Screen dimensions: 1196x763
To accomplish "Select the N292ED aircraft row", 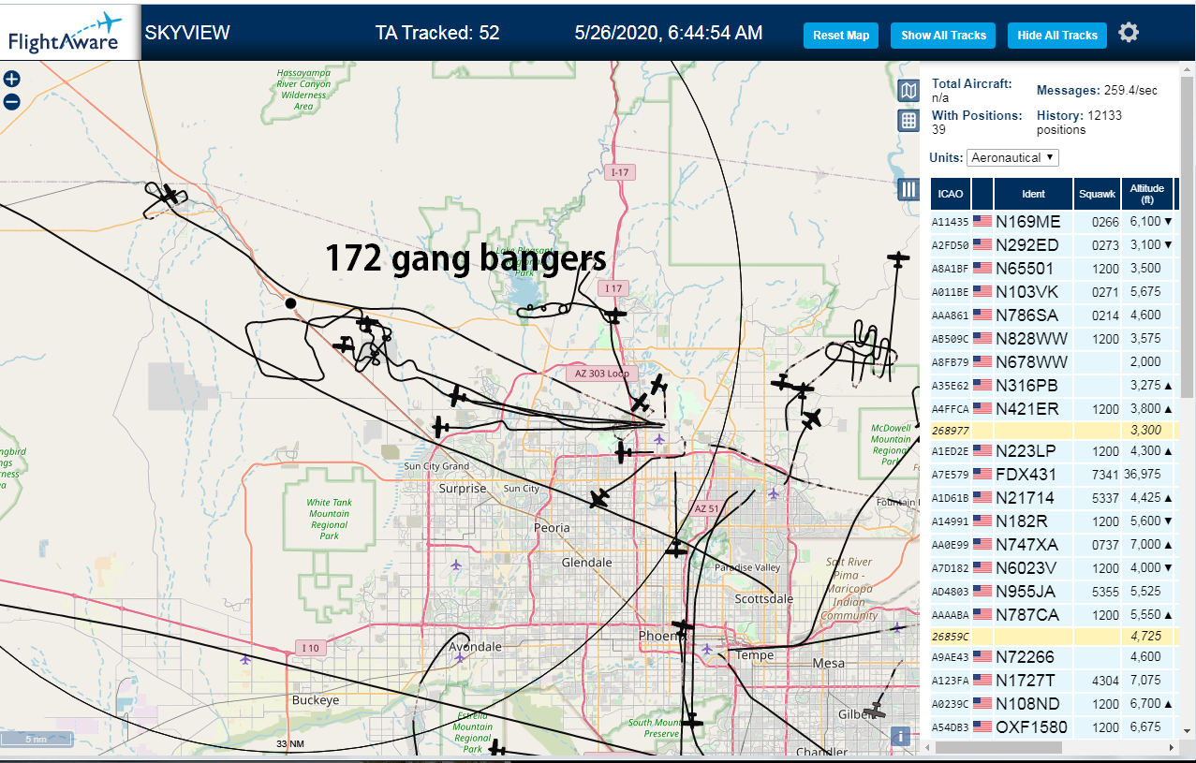I will point(1053,245).
